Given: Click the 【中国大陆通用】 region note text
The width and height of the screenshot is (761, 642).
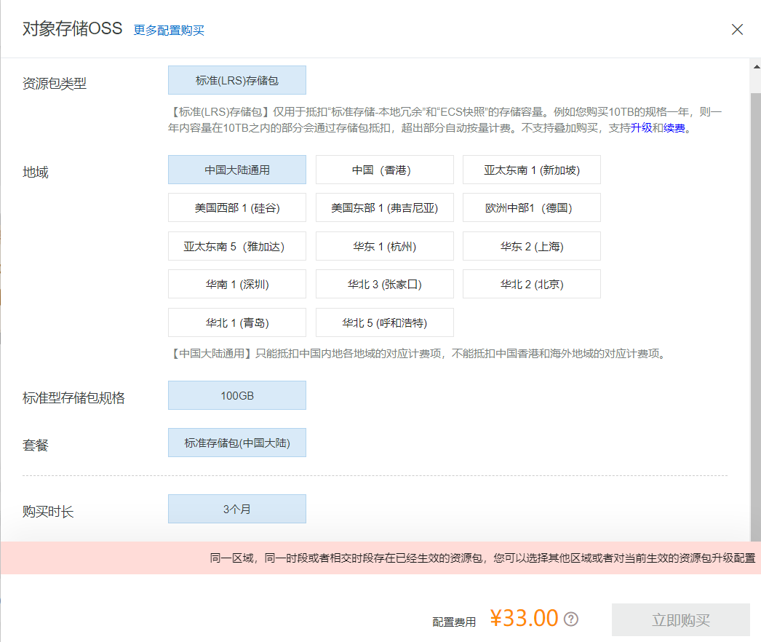Looking at the screenshot, I should [419, 354].
